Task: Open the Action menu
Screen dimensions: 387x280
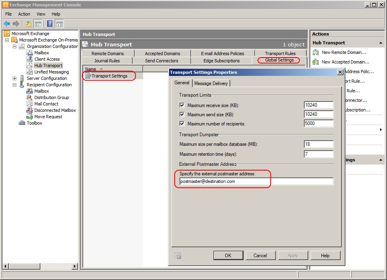Action: (x=24, y=14)
